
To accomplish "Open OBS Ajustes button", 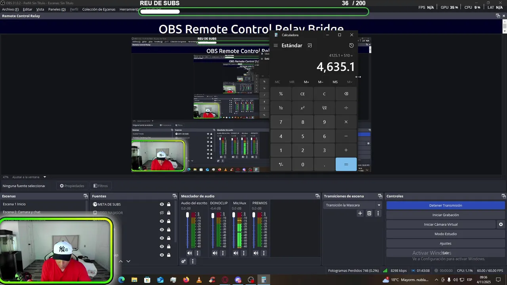I will (445, 243).
